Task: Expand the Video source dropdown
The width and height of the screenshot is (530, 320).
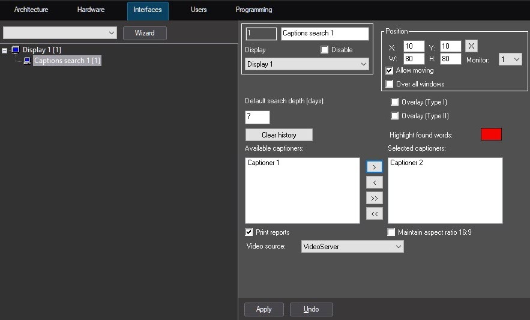Action: pyautogui.click(x=352, y=247)
